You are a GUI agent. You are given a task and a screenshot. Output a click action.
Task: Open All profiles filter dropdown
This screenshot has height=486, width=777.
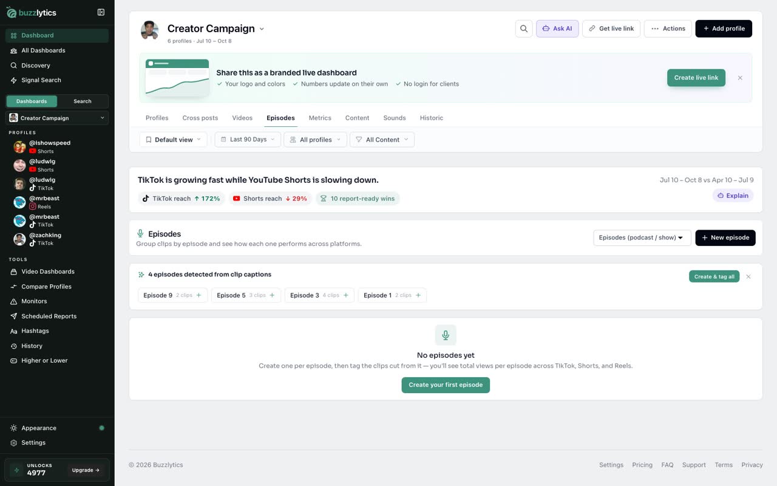[315, 140]
